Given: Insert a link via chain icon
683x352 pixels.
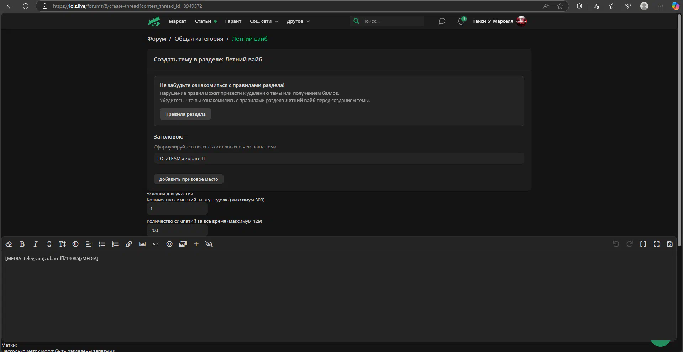Looking at the screenshot, I should (129, 244).
